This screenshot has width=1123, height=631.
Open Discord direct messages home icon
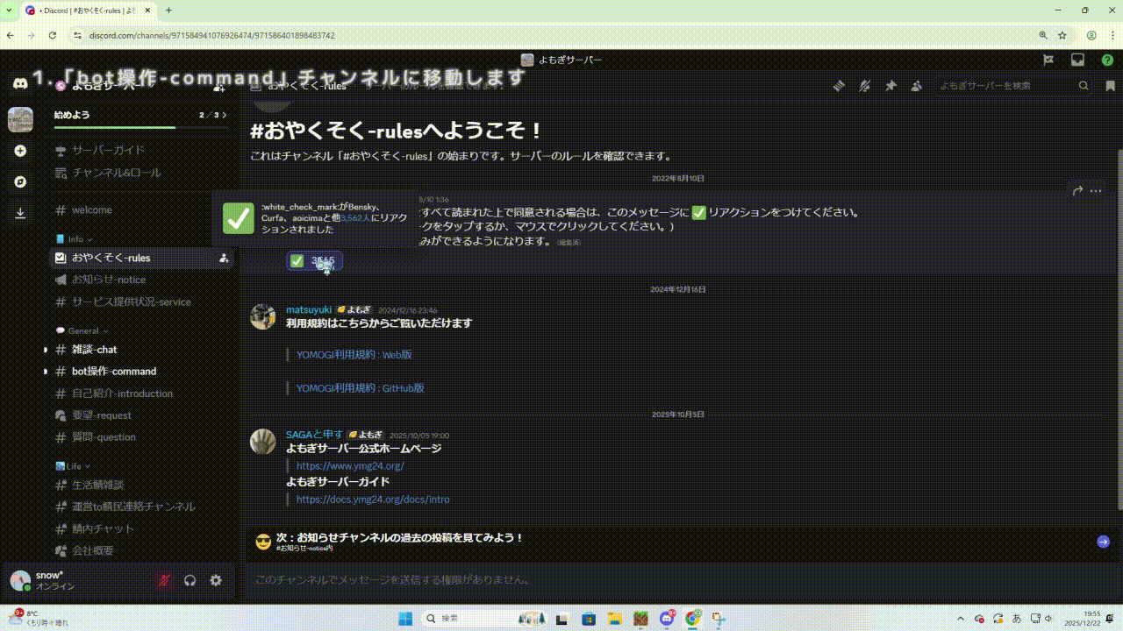tap(19, 85)
